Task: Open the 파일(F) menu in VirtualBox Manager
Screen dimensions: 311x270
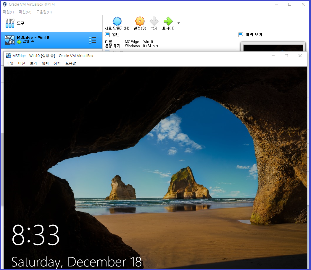Action: (8, 12)
